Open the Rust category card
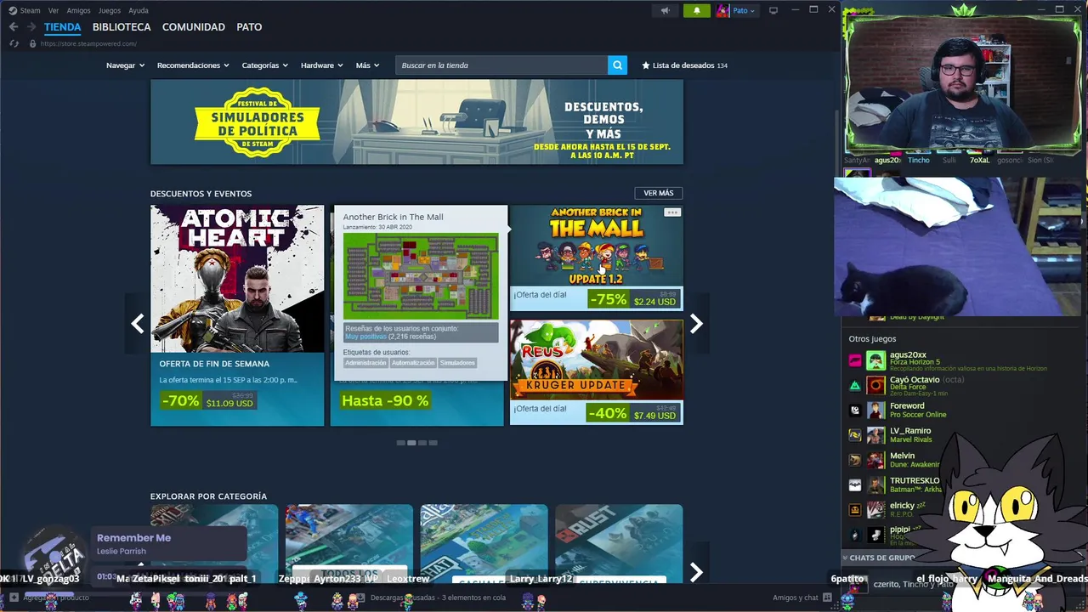1088x612 pixels. 619,544
